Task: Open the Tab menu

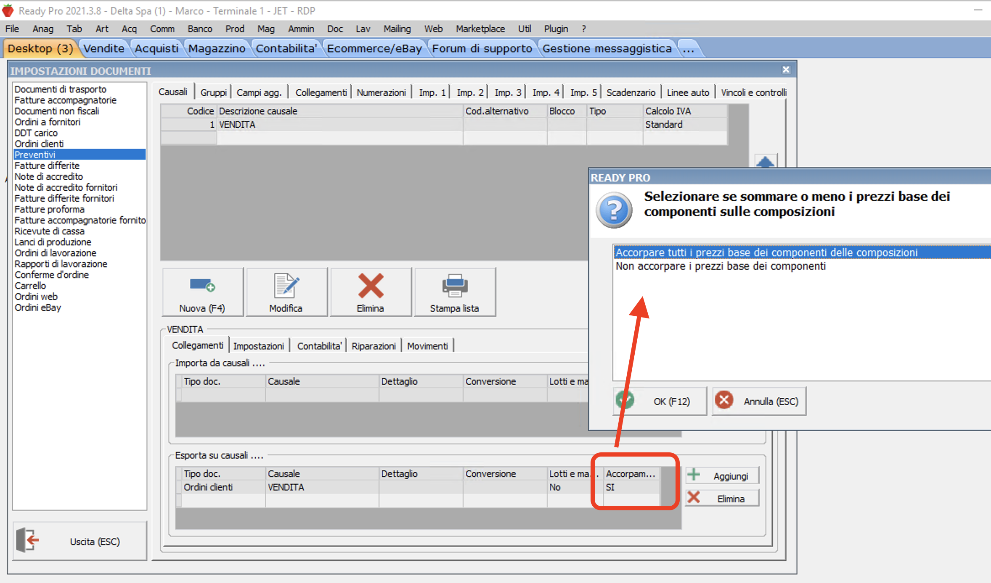Action: point(74,29)
